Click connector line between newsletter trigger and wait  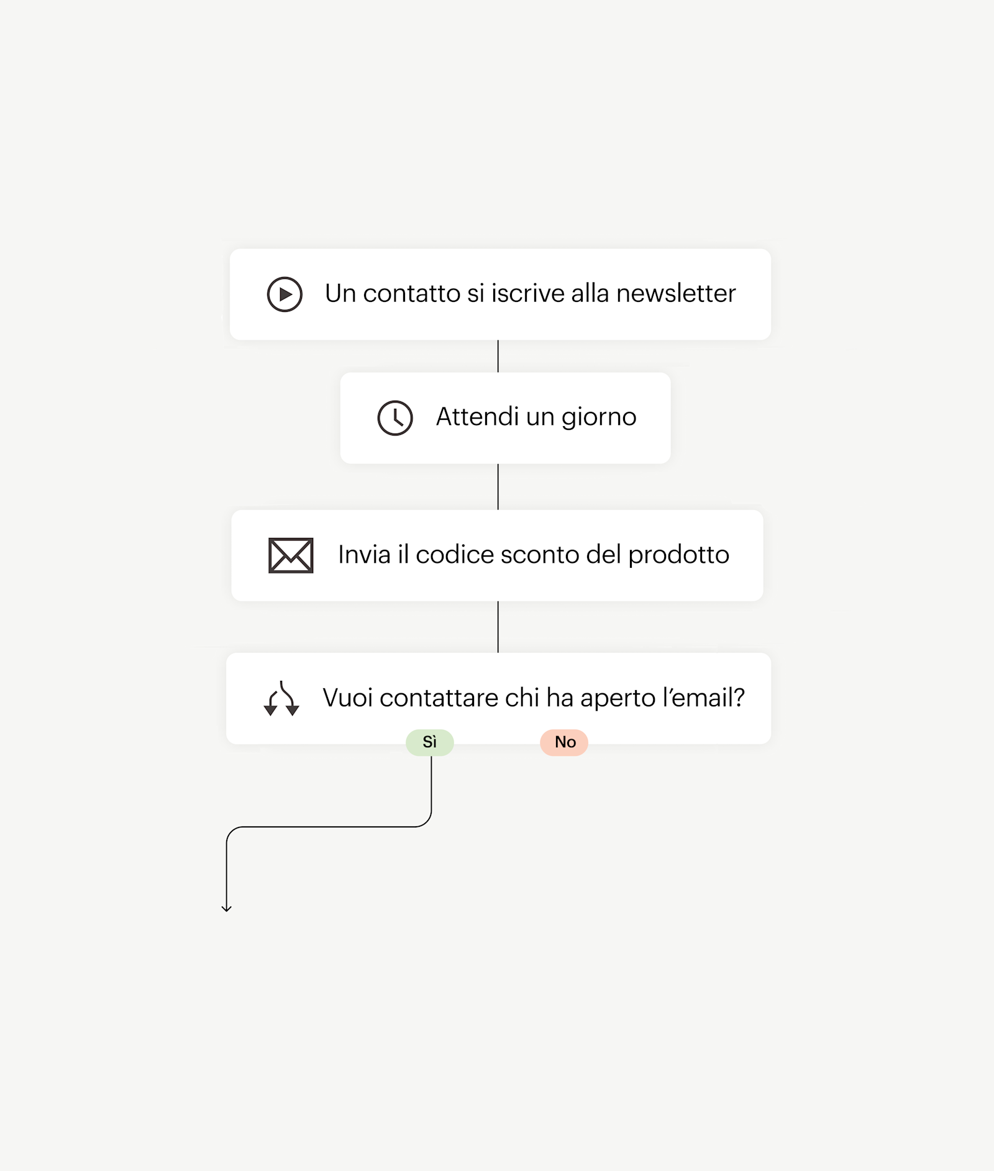pyautogui.click(x=498, y=356)
